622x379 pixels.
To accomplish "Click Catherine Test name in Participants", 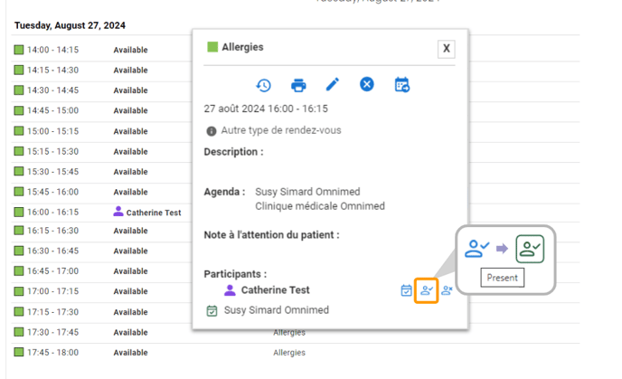I will pos(276,290).
